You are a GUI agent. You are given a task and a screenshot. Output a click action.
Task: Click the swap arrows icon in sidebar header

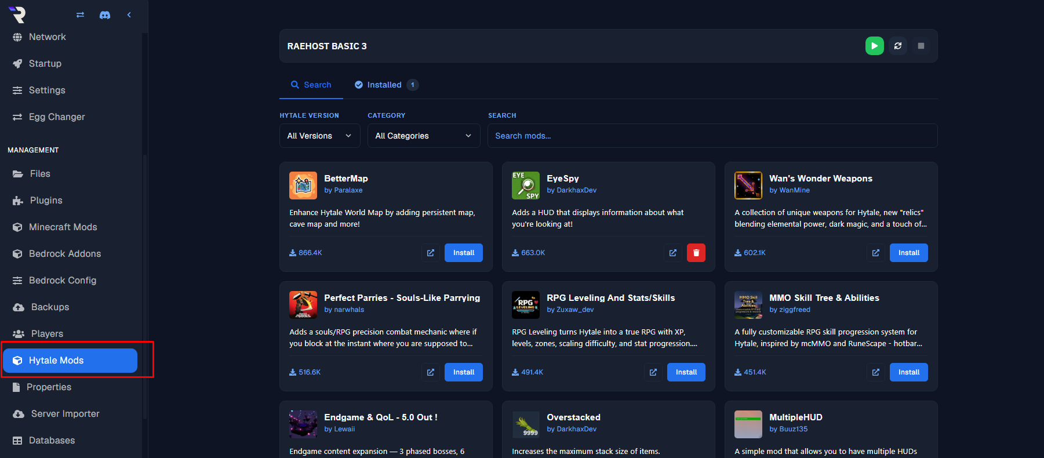click(x=80, y=15)
